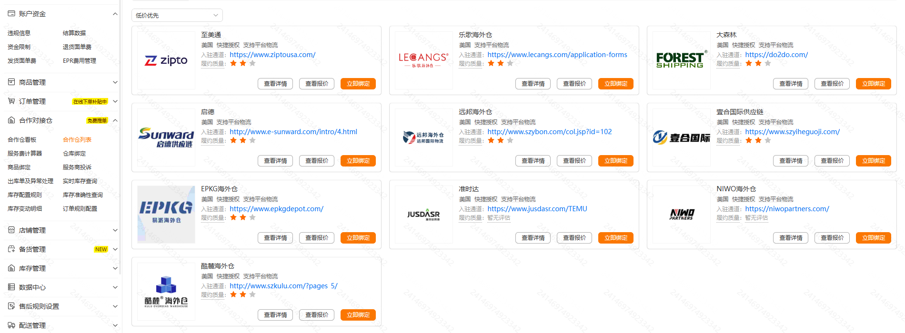Open 查看详情 for 壹合国际供应链

point(791,161)
